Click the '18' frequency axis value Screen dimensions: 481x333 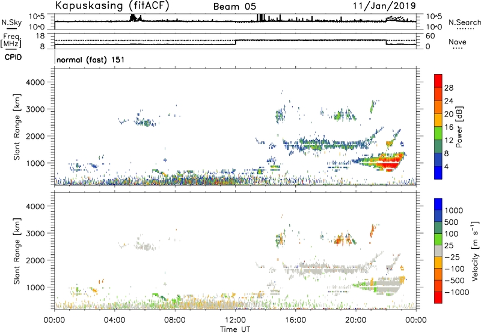pos(41,36)
